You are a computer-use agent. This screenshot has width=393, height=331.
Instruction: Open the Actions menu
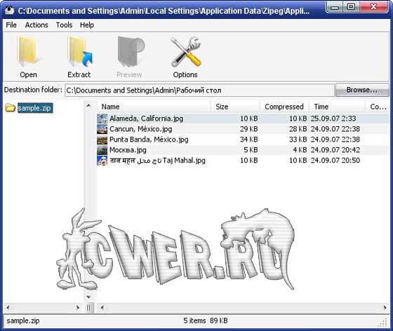[36, 25]
